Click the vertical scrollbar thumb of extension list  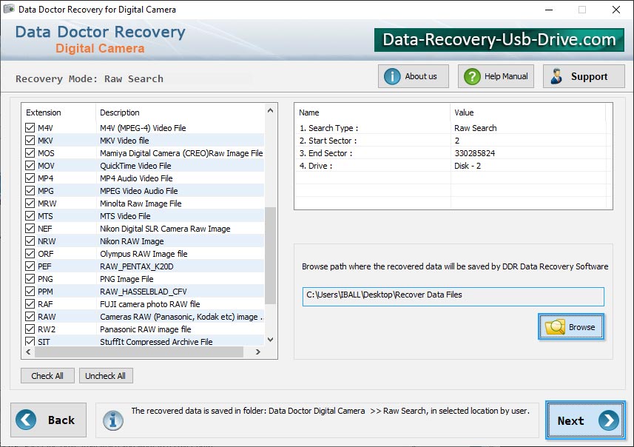click(270, 255)
